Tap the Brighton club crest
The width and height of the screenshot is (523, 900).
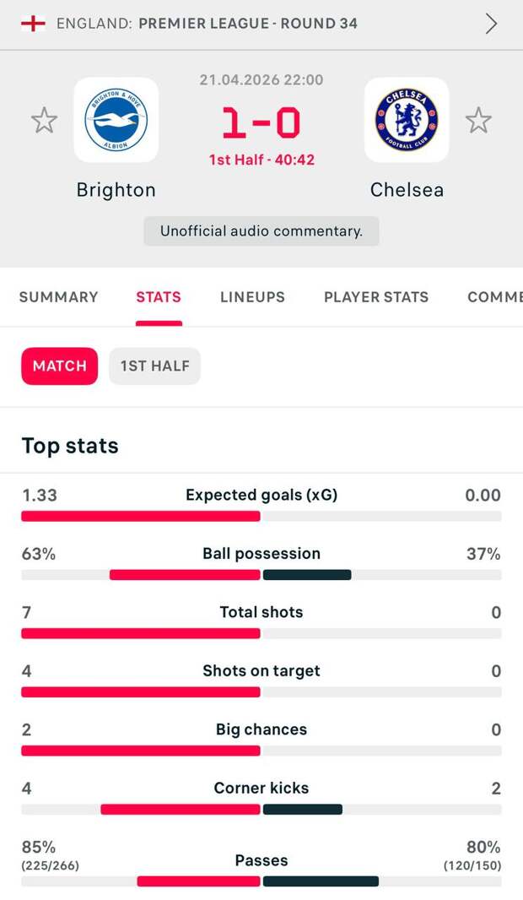tap(116, 120)
